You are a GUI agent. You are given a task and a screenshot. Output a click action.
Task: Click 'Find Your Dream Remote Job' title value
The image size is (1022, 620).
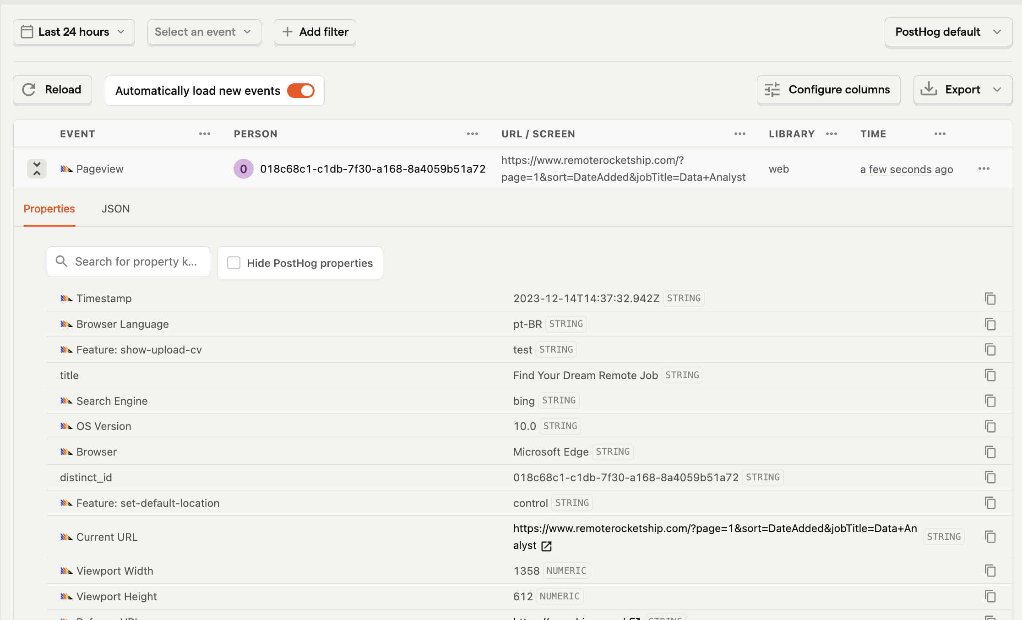click(585, 375)
